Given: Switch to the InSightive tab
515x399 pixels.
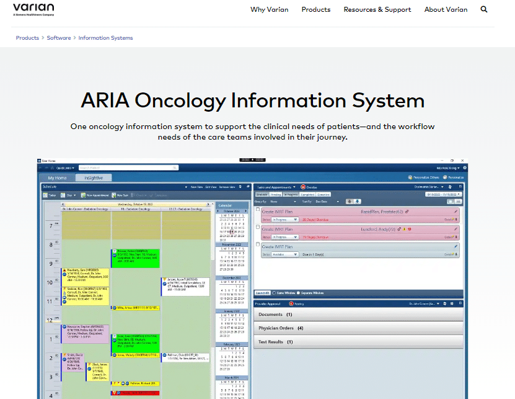Looking at the screenshot, I should 94,177.
